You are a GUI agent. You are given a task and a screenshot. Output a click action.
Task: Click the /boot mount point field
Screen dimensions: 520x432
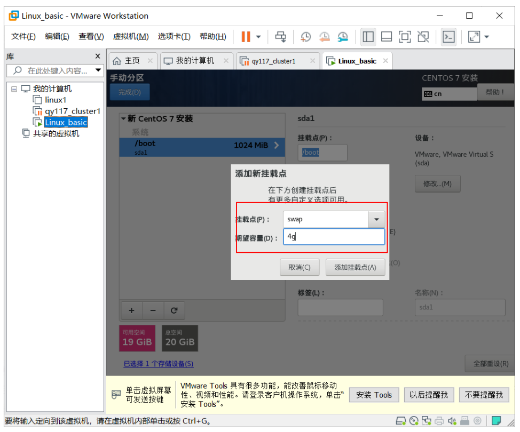click(322, 153)
